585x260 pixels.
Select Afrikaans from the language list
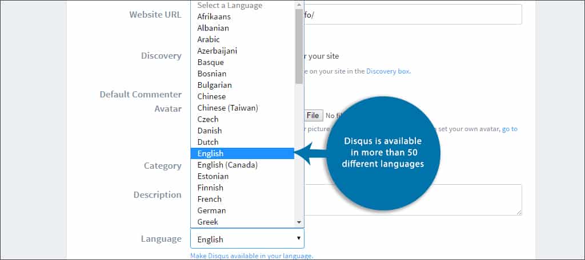pyautogui.click(x=242, y=17)
